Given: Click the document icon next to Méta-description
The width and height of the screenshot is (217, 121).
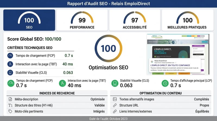Looking at the screenshot, I should tap(10, 99).
